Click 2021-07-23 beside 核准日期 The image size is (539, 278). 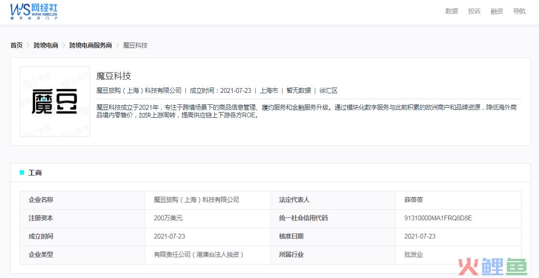point(420,236)
